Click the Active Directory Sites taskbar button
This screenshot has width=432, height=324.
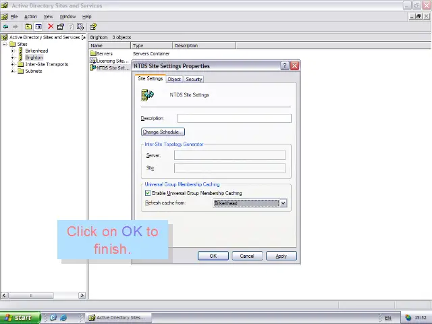(x=119, y=318)
